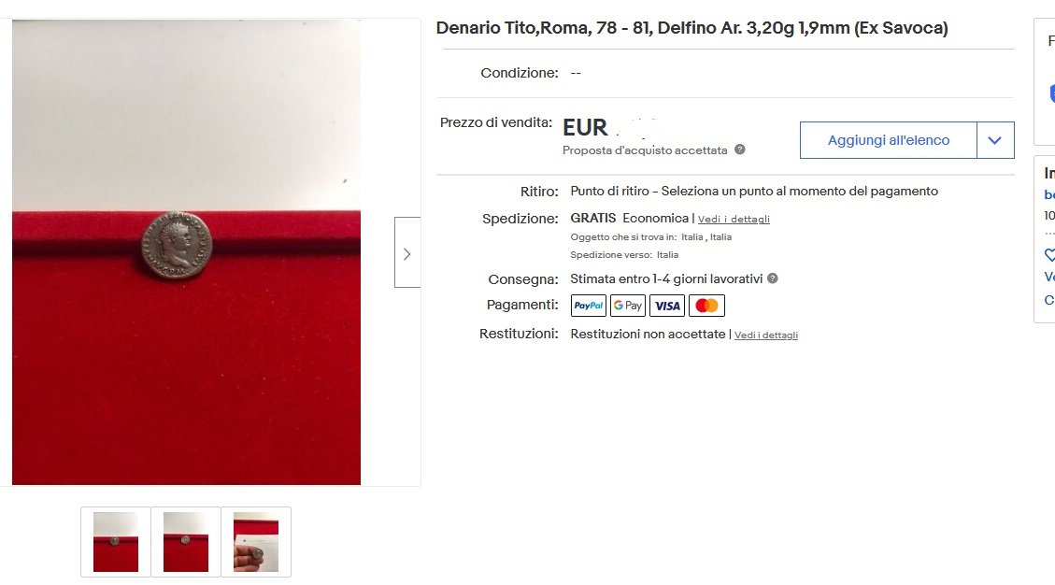
Task: Show next image with the right arrow
Action: point(407,253)
